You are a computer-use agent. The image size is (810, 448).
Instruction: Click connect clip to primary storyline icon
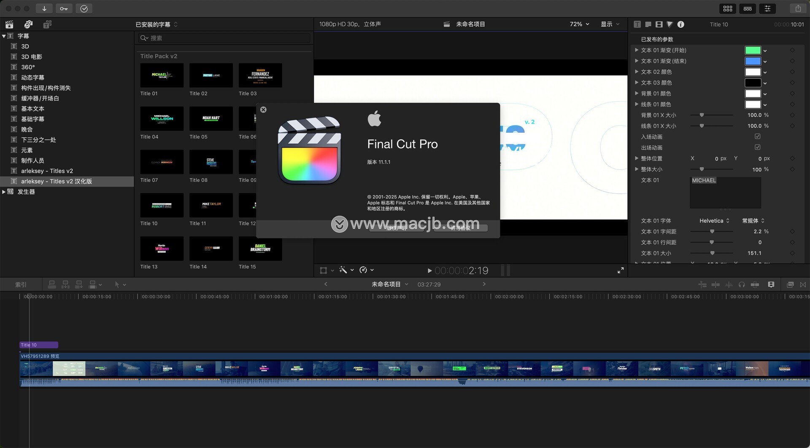pos(52,285)
